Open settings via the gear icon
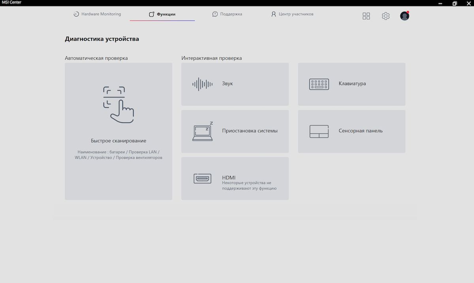474x283 pixels. point(386,16)
